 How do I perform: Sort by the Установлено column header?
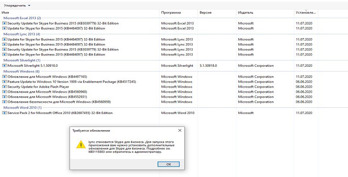[306, 13]
